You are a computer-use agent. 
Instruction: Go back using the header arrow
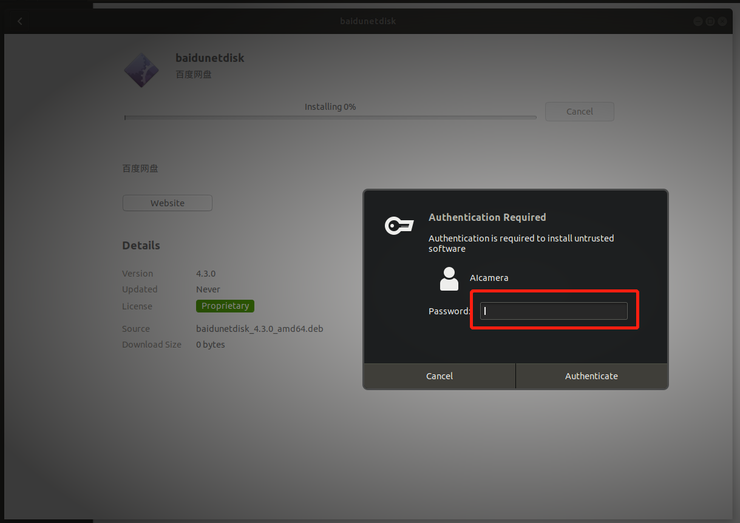[x=20, y=21]
